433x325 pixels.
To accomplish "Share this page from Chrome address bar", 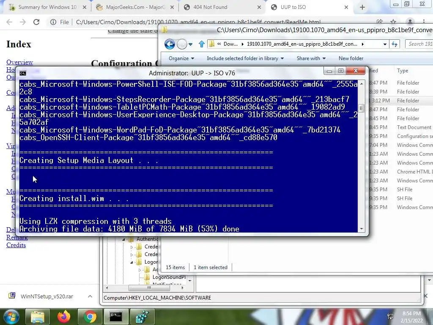I will point(380,22).
